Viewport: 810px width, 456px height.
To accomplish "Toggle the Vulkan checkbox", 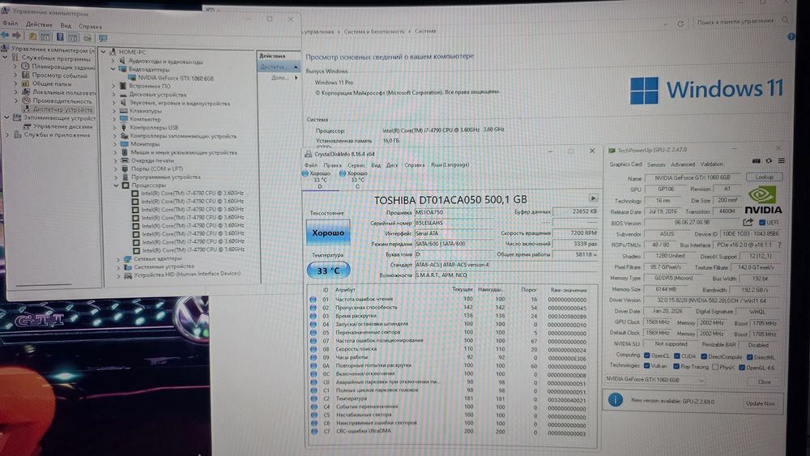I will pos(646,365).
